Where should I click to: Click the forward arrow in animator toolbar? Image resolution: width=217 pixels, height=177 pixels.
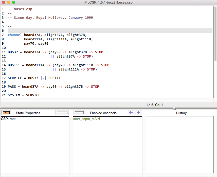pyautogui.click(x=138, y=113)
